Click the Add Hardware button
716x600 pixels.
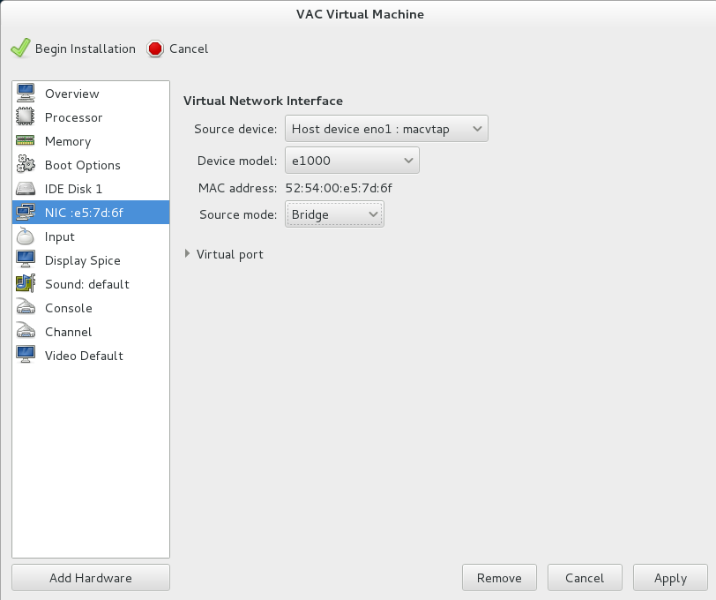(91, 578)
